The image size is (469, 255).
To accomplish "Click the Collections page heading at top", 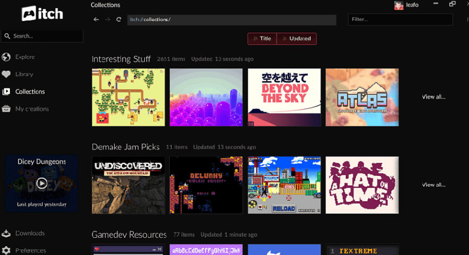I will (105, 5).
